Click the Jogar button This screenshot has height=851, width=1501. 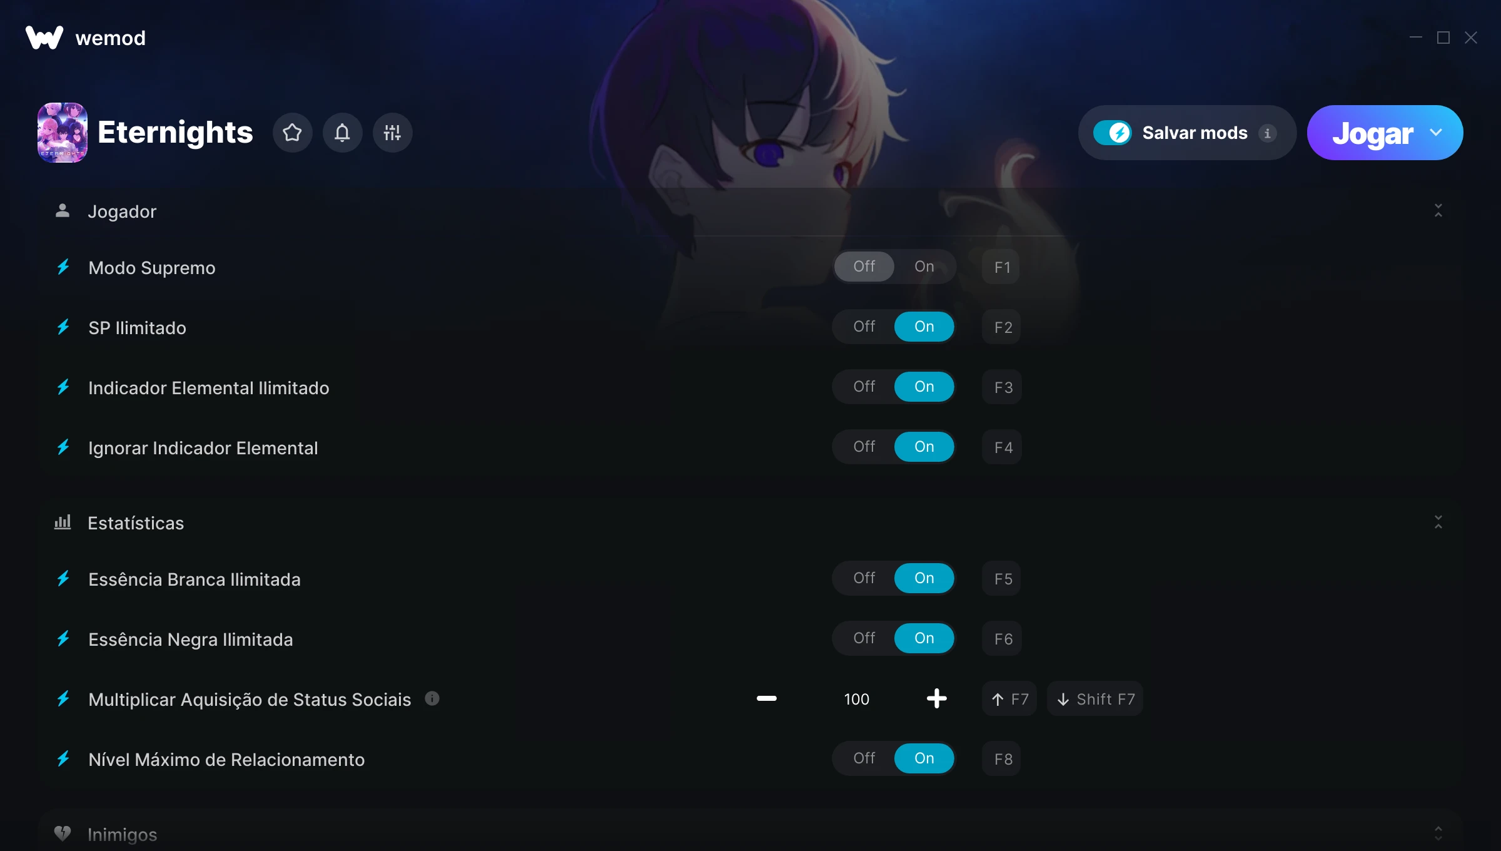[1372, 133]
